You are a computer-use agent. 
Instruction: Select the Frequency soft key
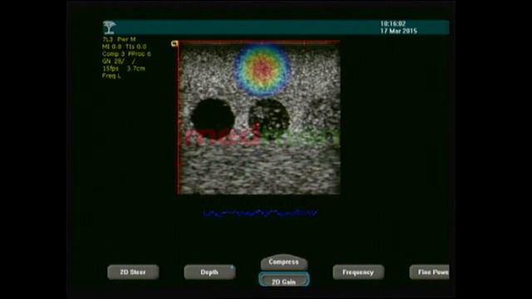tap(358, 272)
